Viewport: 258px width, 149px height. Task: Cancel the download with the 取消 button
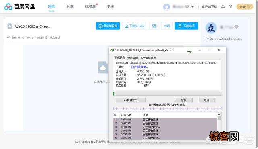point(207,100)
